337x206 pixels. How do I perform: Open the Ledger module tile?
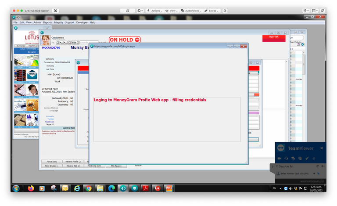(x=20, y=61)
